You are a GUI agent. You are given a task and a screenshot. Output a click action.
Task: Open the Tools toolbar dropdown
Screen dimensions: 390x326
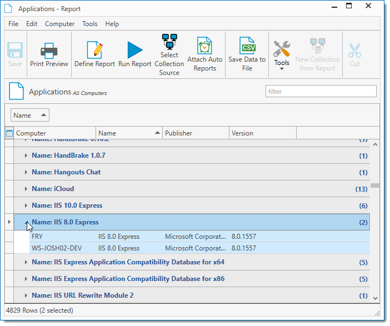(282, 56)
